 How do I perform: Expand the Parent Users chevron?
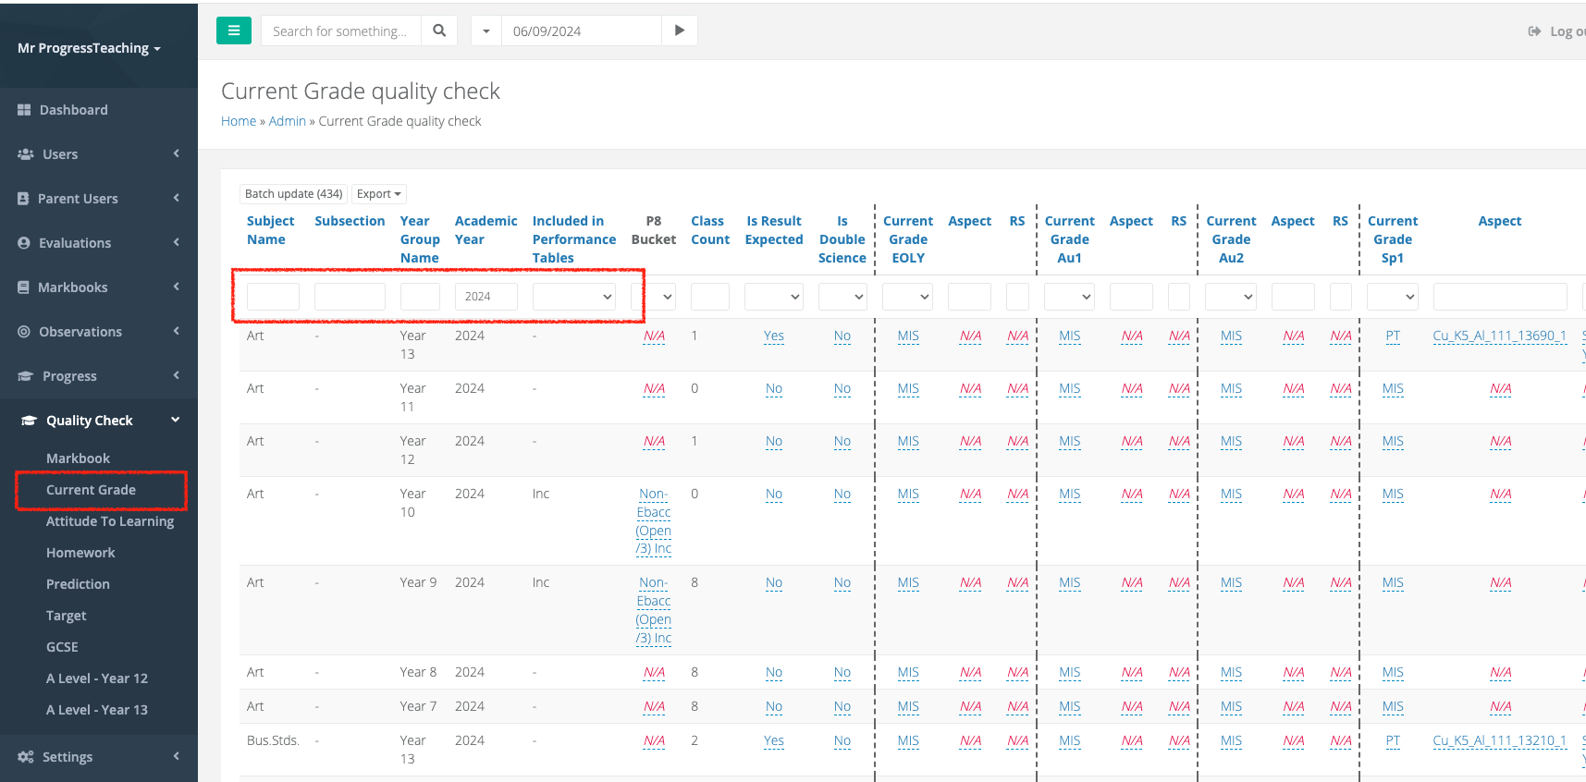click(176, 198)
